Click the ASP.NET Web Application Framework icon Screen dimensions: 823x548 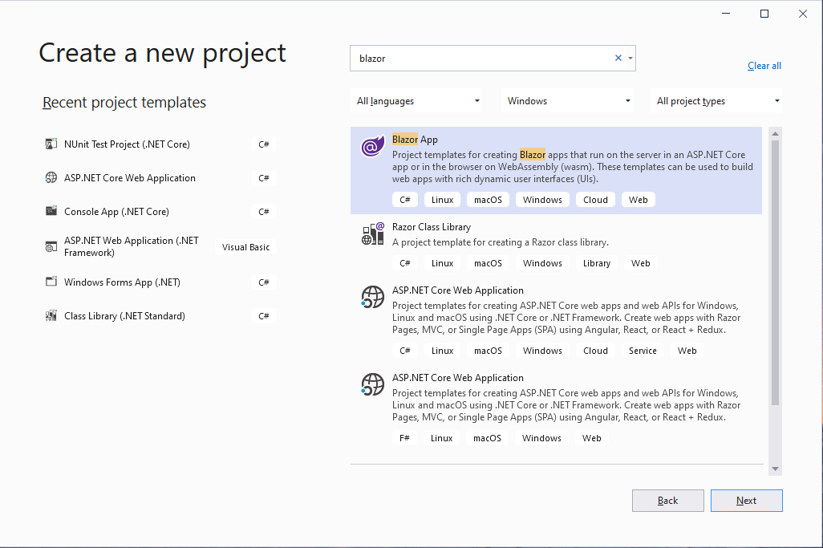point(51,247)
